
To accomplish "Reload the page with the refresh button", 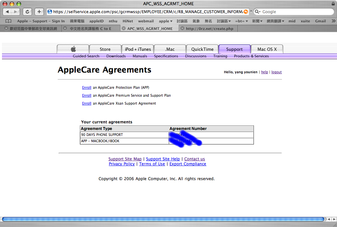I will [x=27, y=12].
